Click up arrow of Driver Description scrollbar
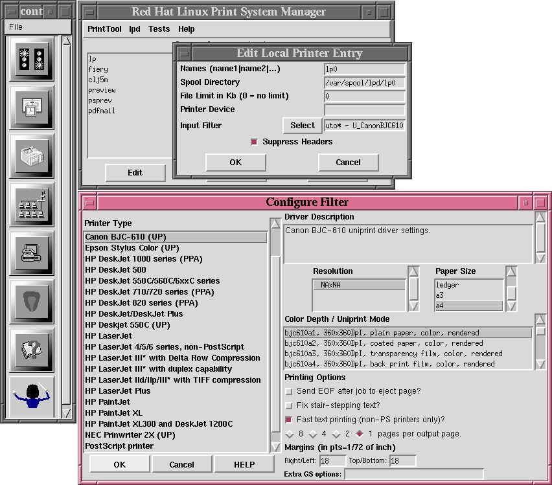The image size is (552, 485). [540, 218]
